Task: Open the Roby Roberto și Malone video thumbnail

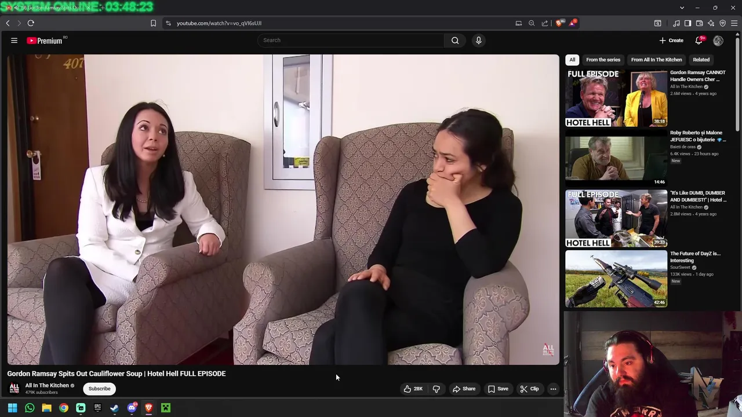Action: [x=616, y=158]
